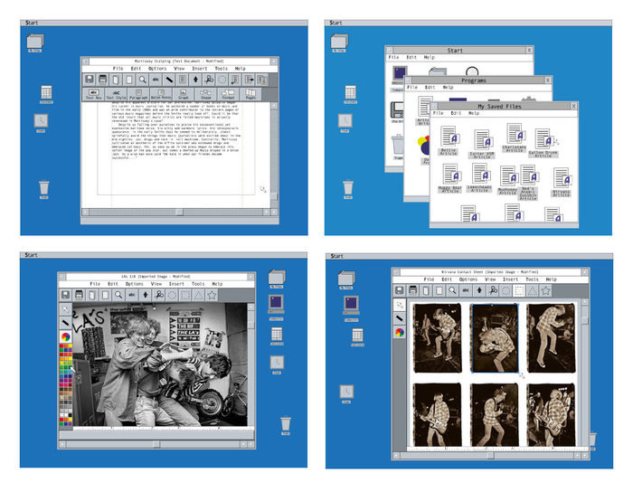
Task: Select the Huggy Bear Article file
Action: point(450,178)
